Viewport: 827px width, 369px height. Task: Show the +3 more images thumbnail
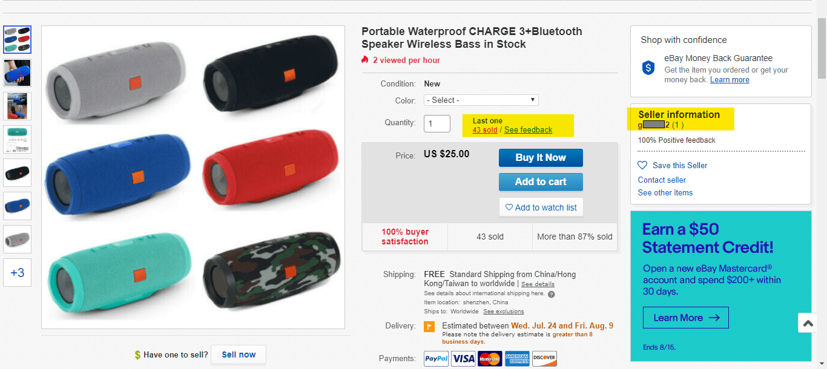pyautogui.click(x=18, y=273)
